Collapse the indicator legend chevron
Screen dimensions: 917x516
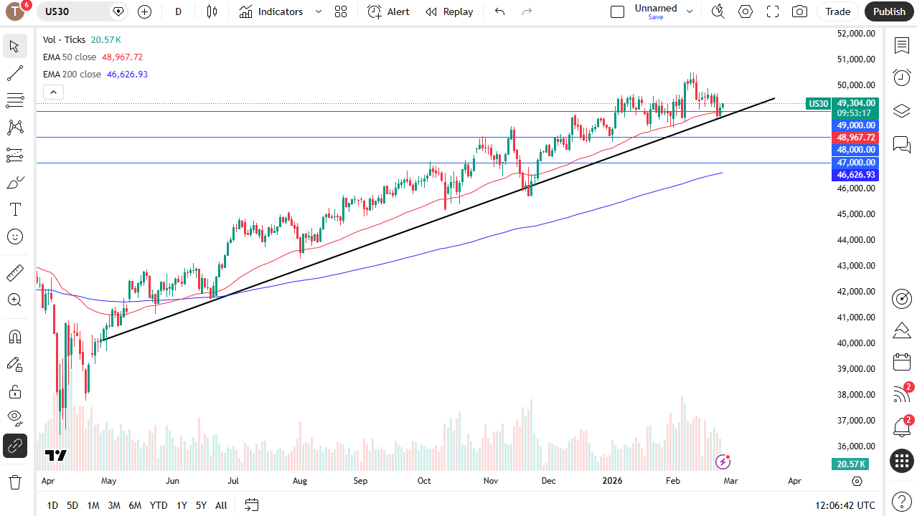tap(54, 92)
